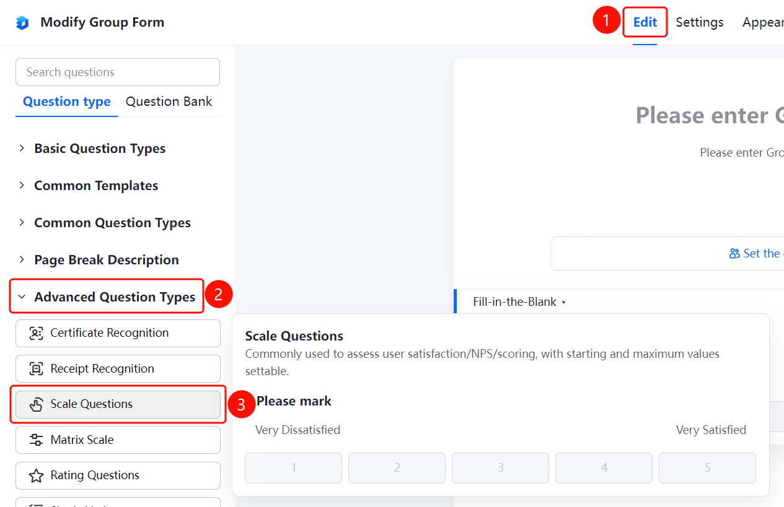
Task: Click the Receipt Recognition icon
Action: pos(36,369)
